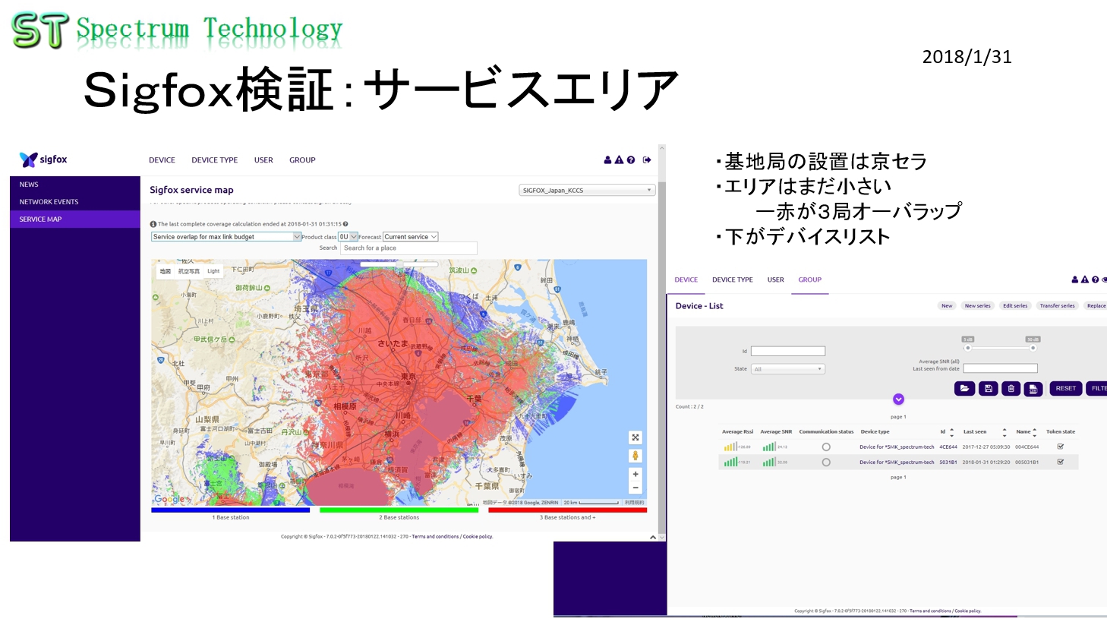1107x622 pixels.
Task: Sort the device list by Id column arrows
Action: tap(952, 432)
